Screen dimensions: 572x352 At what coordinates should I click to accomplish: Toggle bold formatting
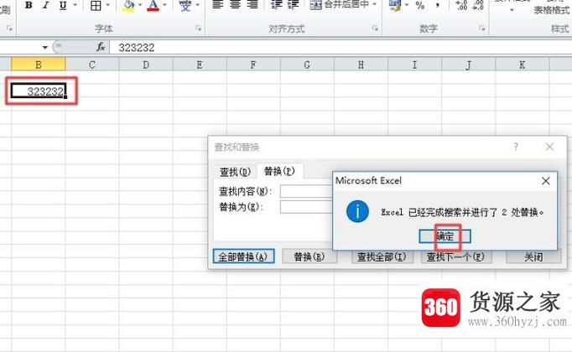click(x=29, y=5)
